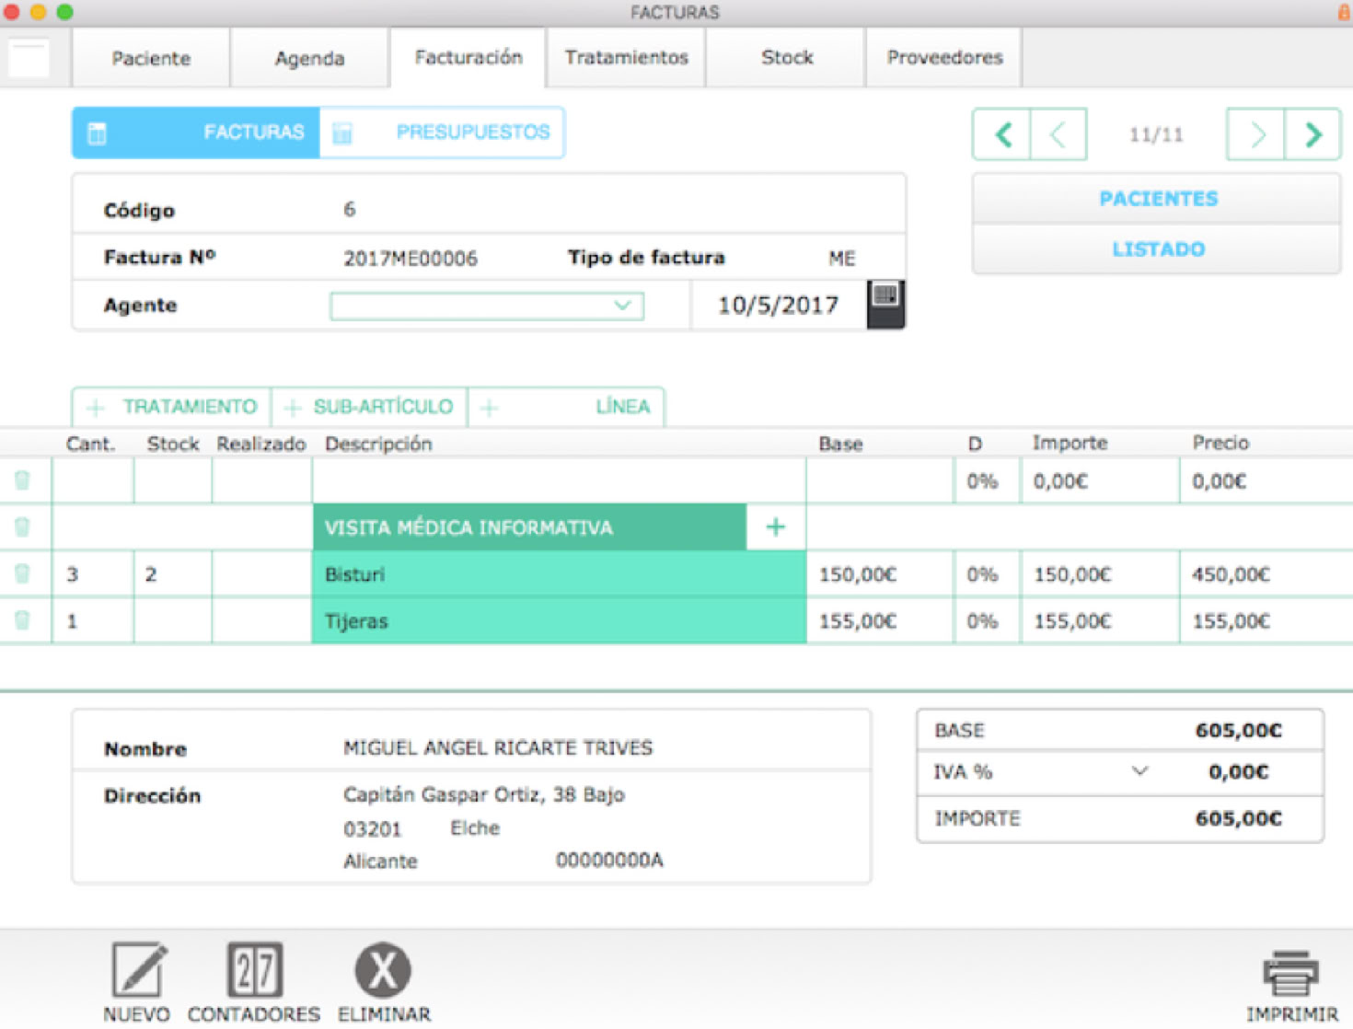
Task: Click plus icon beside VISITA MÉDICA INFORMATIVA
Action: click(x=776, y=527)
